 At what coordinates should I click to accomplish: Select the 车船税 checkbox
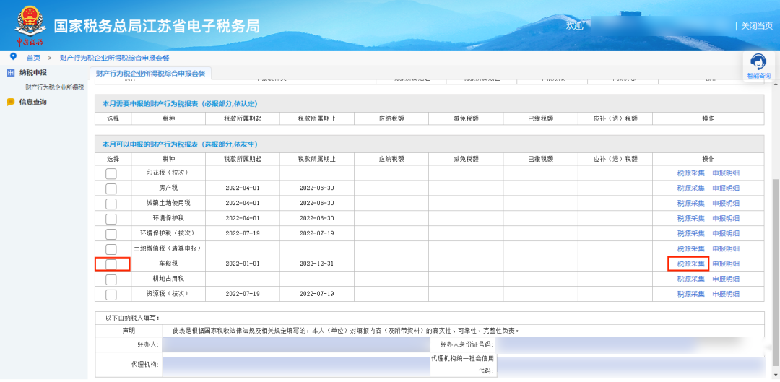coord(111,264)
